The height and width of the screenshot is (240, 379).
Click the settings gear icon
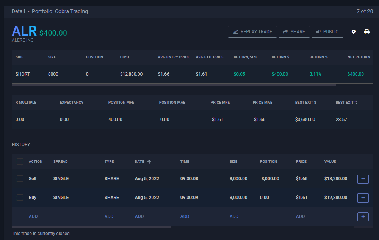point(354,32)
